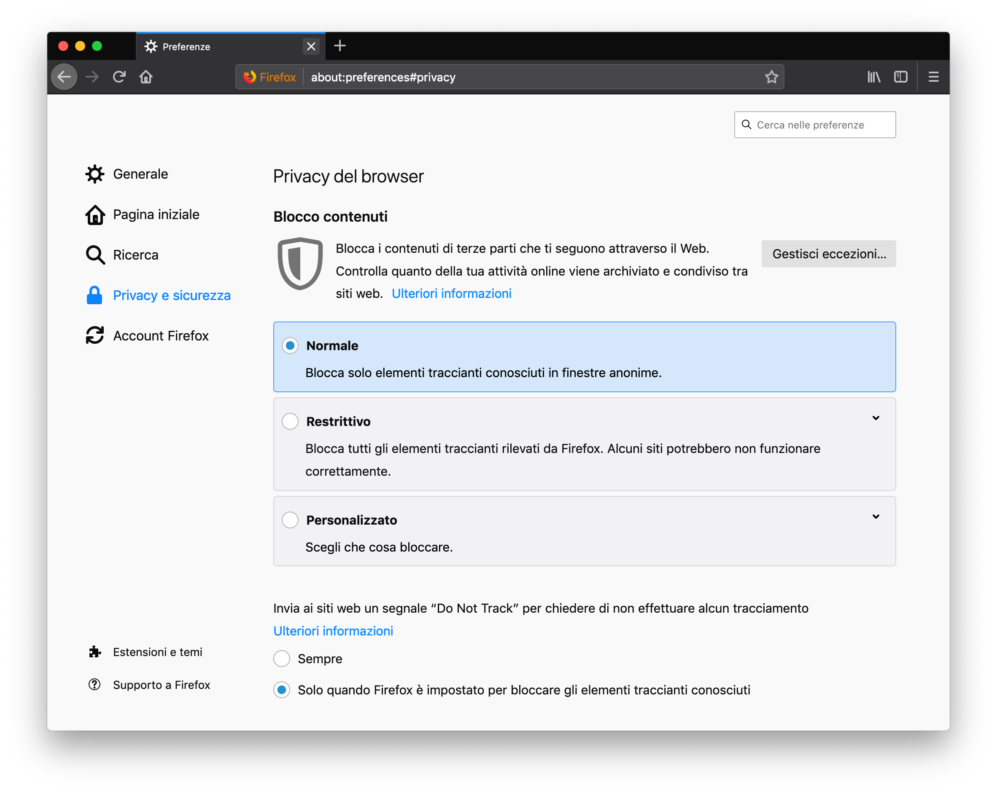Open the Generale preferences category

[x=140, y=174]
